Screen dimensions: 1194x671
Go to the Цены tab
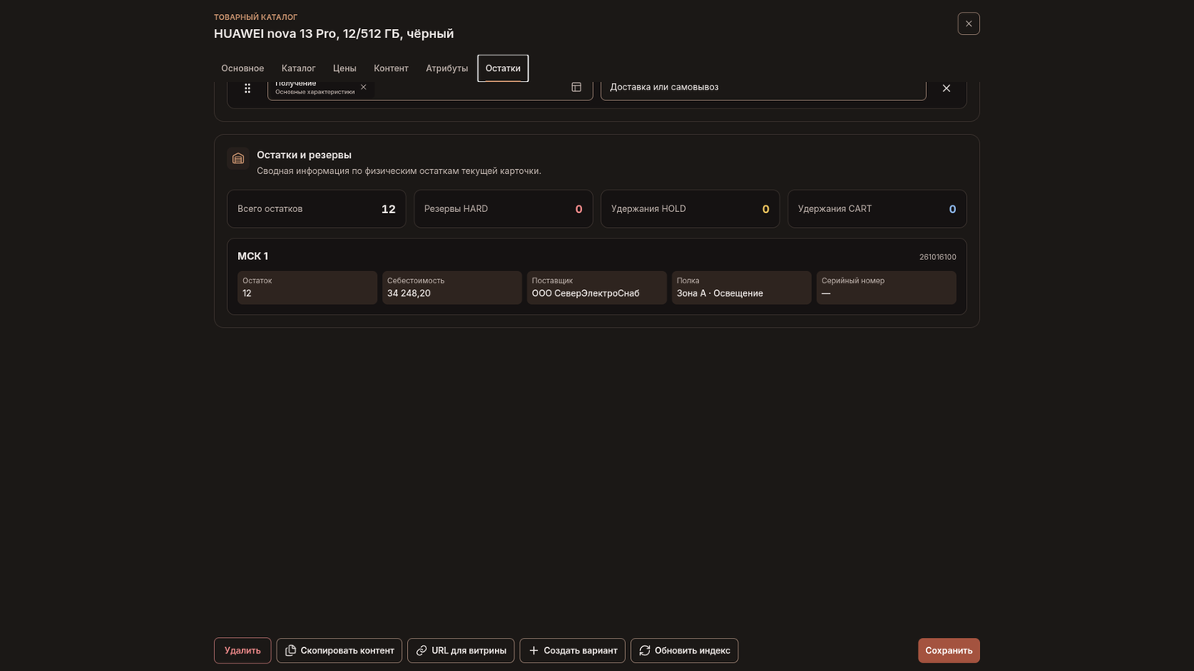(x=344, y=68)
